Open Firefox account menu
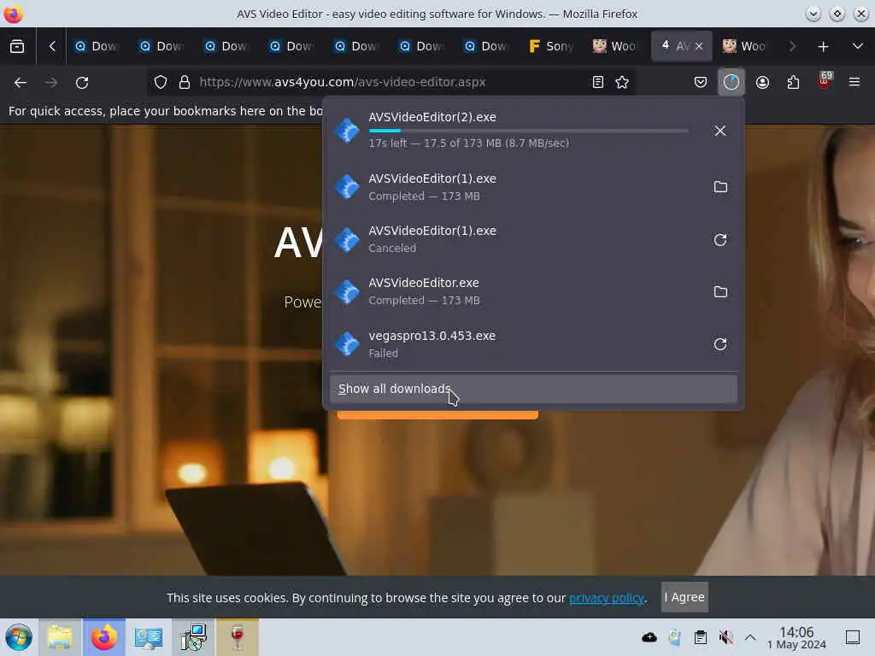This screenshot has width=875, height=656. pos(762,82)
